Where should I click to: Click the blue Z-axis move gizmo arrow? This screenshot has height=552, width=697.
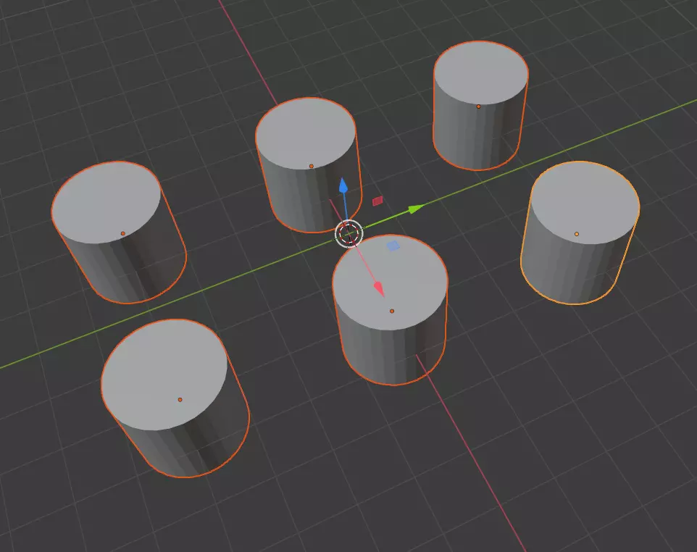(x=343, y=185)
